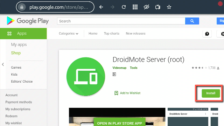This screenshot has height=126, width=224.
Task: Reload the page with the refresh icon
Action: click(x=124, y=7)
